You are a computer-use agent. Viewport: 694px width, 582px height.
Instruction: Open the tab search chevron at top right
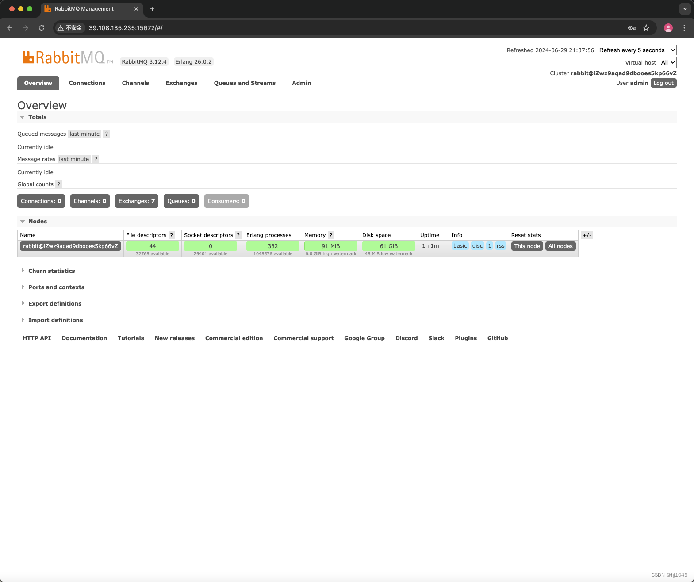pos(685,9)
